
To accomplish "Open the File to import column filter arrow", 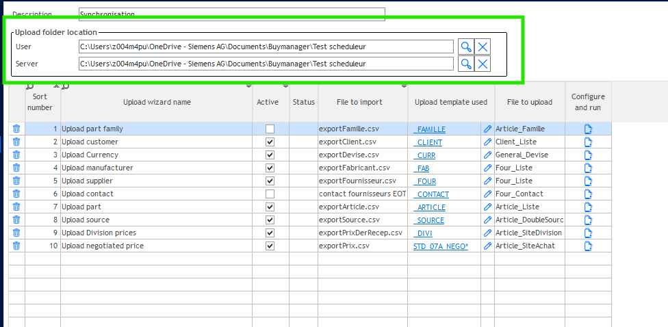I will tap(404, 86).
